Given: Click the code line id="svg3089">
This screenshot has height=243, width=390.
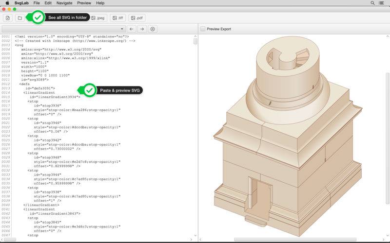Looking at the screenshot, I should pyautogui.click(x=35, y=80).
